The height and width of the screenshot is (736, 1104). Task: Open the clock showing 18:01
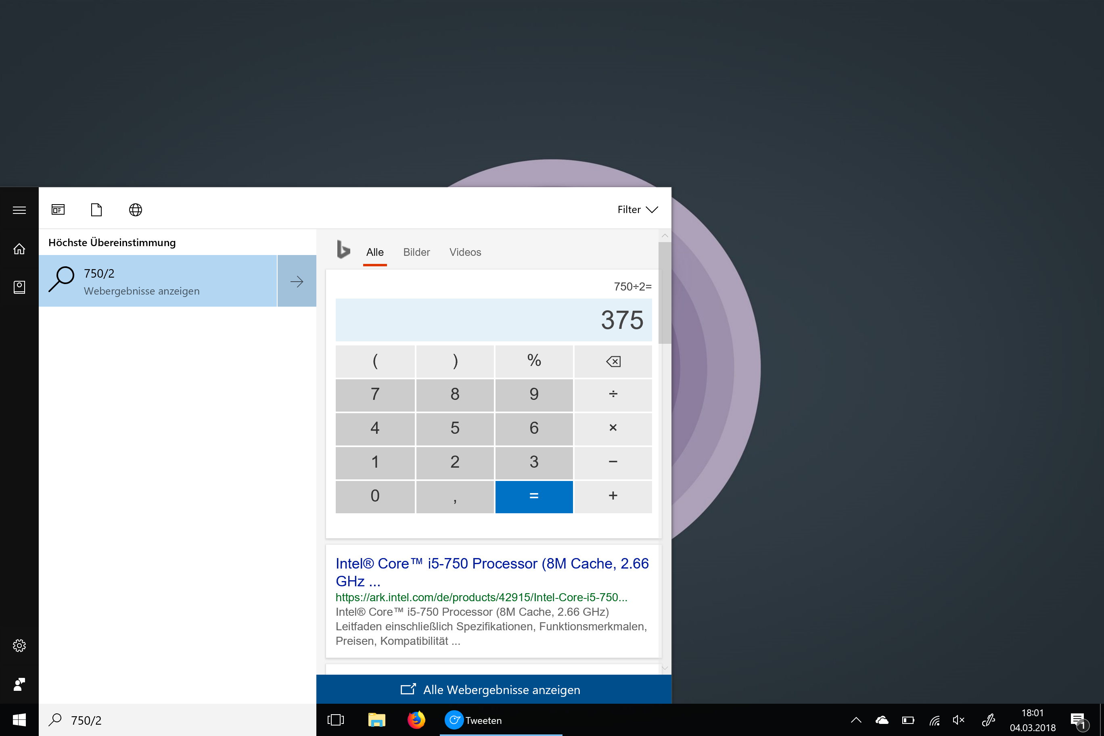(x=1032, y=720)
